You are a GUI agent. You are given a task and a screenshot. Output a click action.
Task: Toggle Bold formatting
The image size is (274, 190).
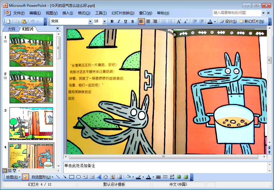112,21
